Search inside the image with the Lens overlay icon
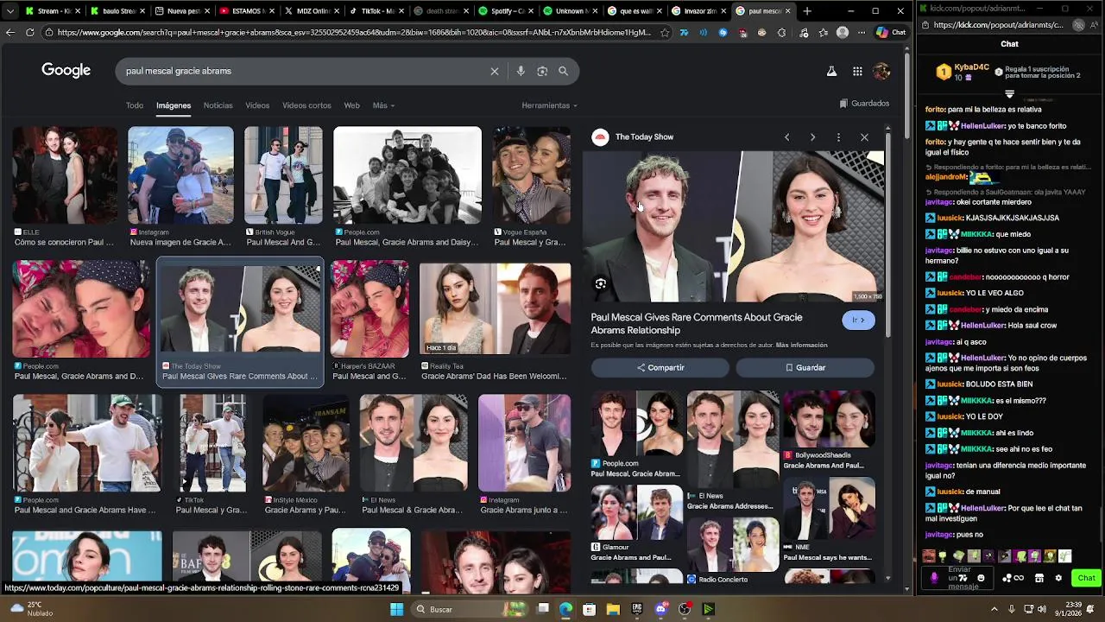The image size is (1105, 622). point(601,283)
